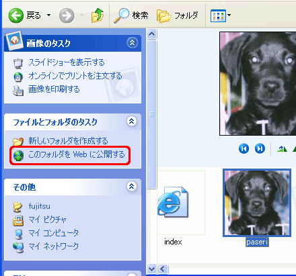Click the green Back (戻る) arrow button

point(16,15)
